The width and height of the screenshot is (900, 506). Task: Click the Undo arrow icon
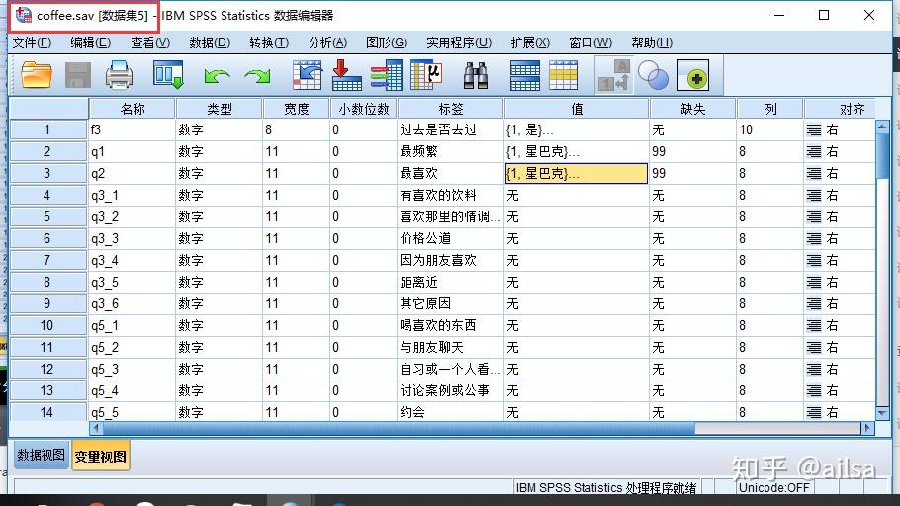click(217, 75)
